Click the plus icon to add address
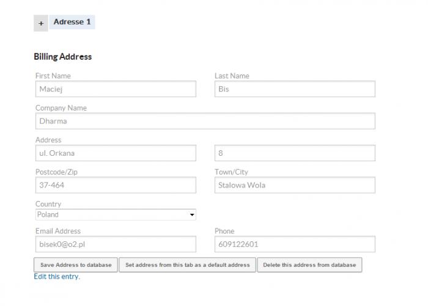The width and height of the screenshot is (428, 306). pyautogui.click(x=41, y=23)
